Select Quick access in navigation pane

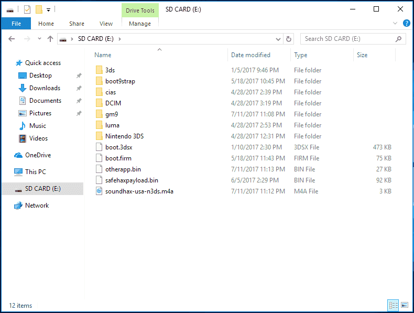[x=43, y=63]
